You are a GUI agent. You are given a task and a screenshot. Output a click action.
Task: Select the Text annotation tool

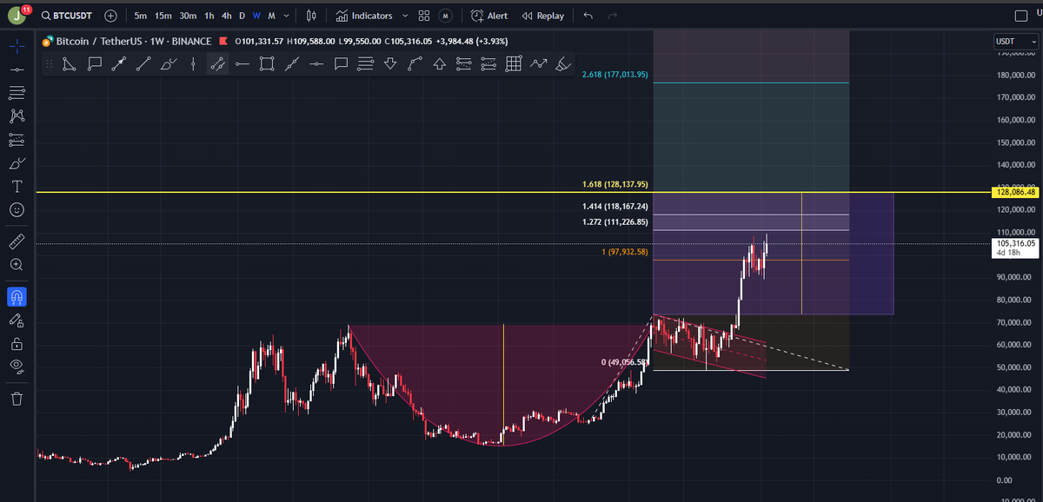click(x=17, y=187)
